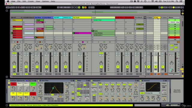Collapse the Saturator device triangle
This screenshot has height=108, width=192.
click(x=142, y=81)
